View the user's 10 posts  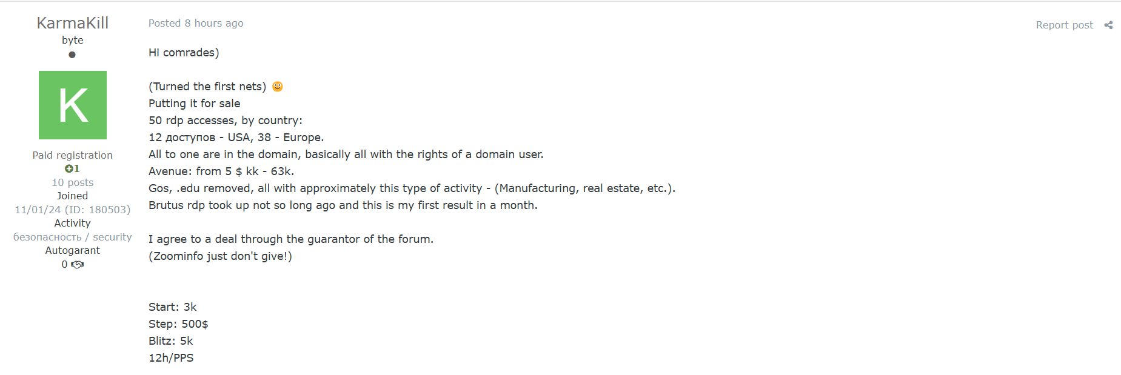point(73,182)
